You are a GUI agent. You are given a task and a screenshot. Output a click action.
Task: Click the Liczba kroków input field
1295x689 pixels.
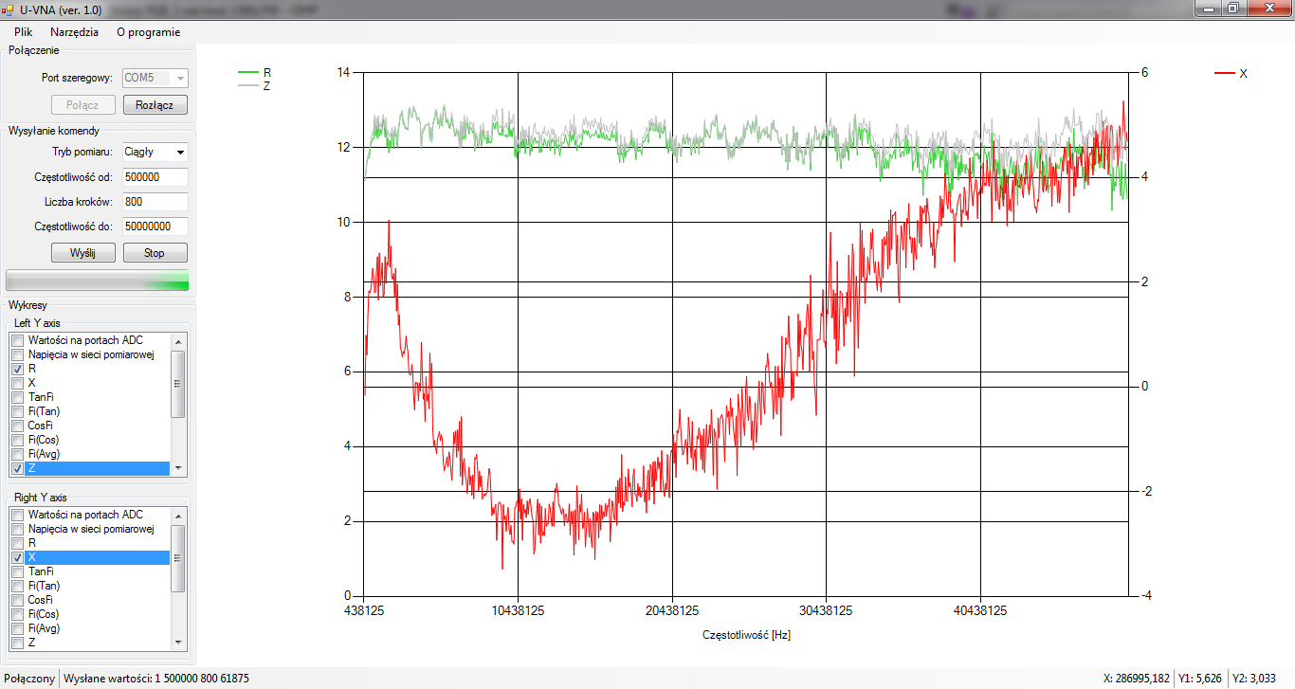point(155,202)
